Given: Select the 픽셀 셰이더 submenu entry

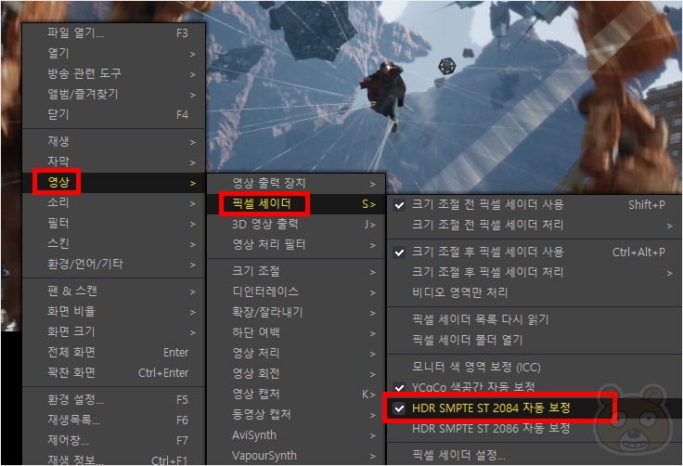Looking at the screenshot, I should 296,204.
